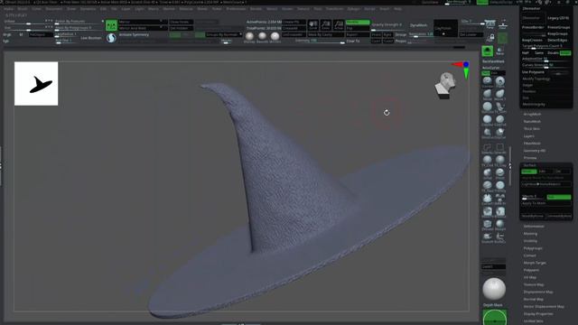The width and height of the screenshot is (578, 325).
Task: Toggle KeepCreases option
Action: tap(532, 40)
